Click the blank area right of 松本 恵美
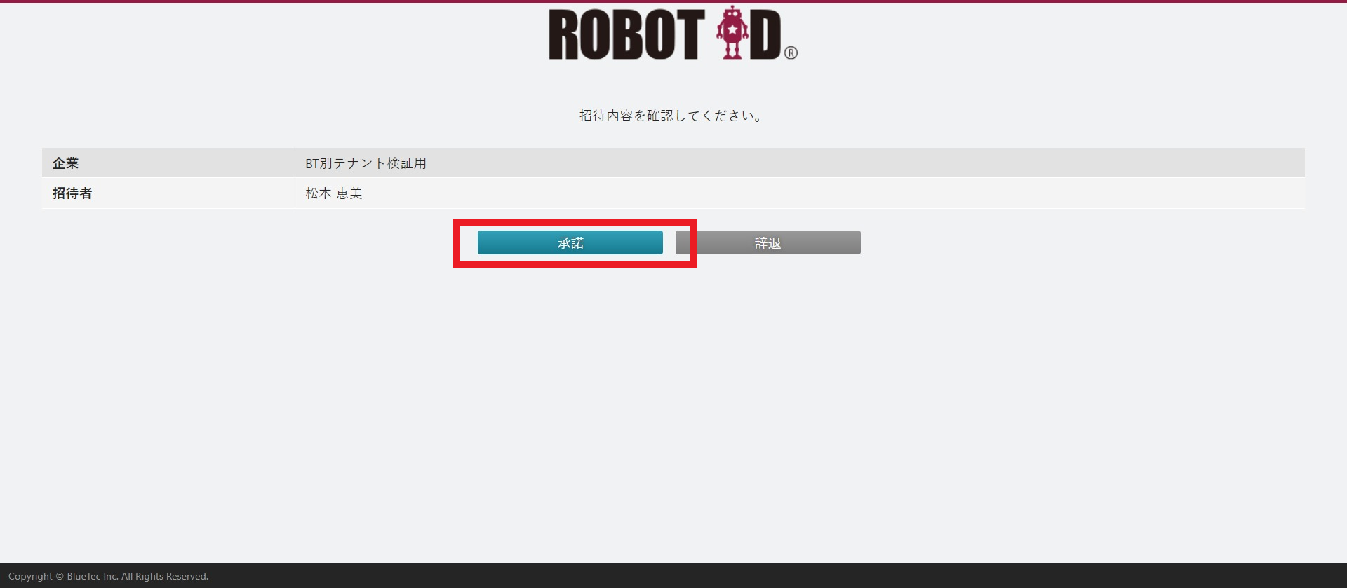 point(772,193)
